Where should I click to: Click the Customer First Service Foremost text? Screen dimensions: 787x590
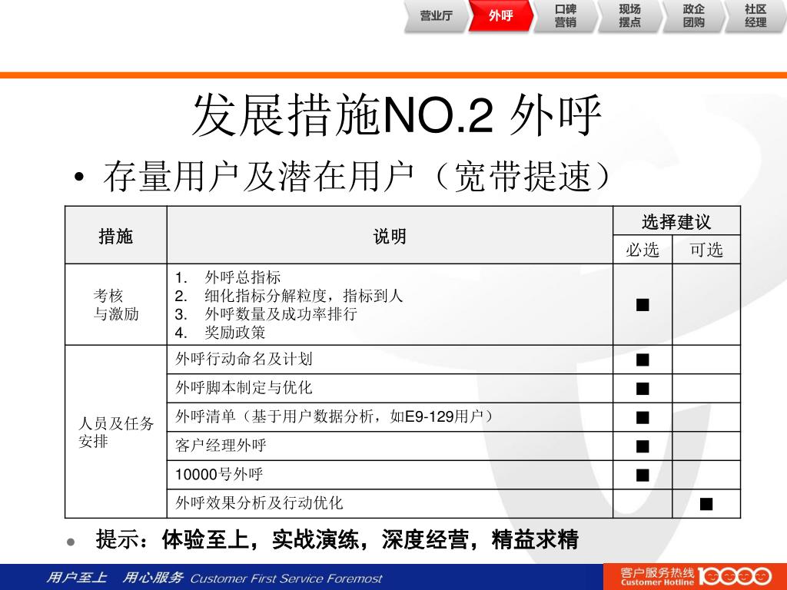pyautogui.click(x=286, y=578)
